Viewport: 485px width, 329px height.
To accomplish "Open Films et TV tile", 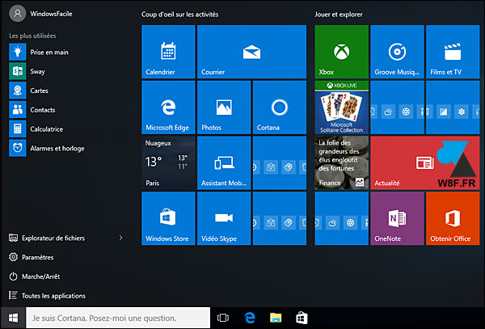I will coord(453,52).
